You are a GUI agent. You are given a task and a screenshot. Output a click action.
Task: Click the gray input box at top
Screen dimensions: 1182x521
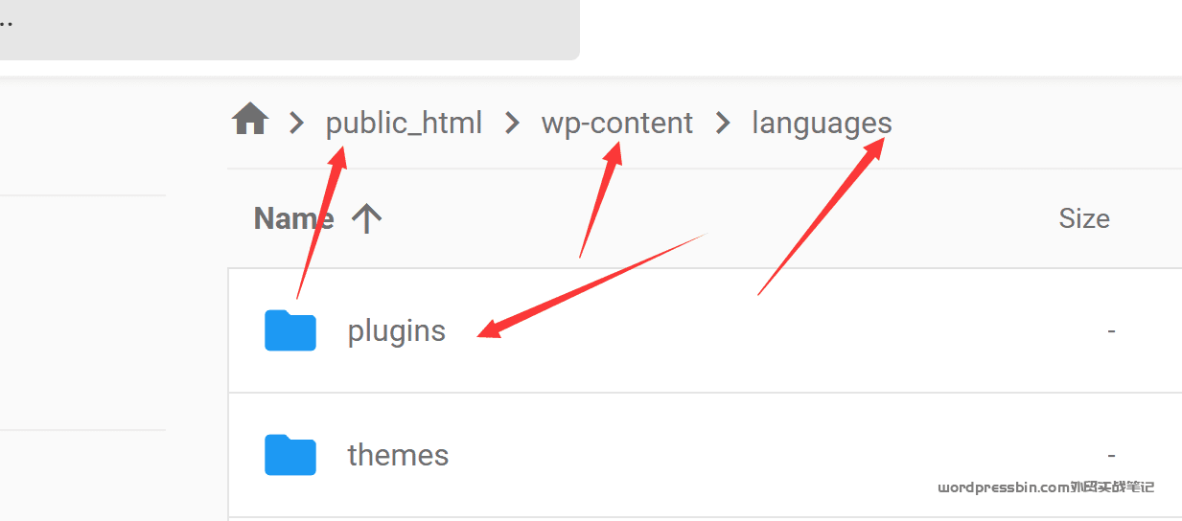point(288,29)
